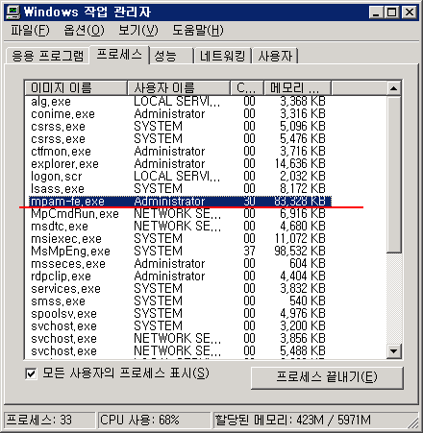Image resolution: width=423 pixels, height=433 pixels.
Task: Switch to the 네트워킹 tab
Action: pos(222,56)
